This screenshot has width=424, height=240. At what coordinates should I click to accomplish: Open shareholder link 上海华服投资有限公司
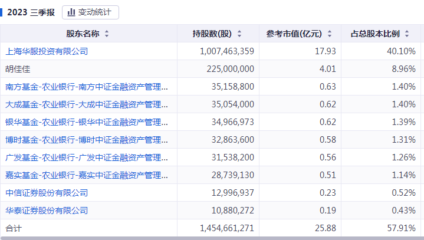pos(47,51)
